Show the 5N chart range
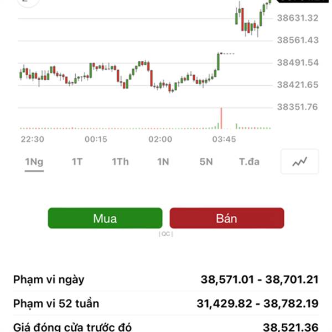 point(206,162)
